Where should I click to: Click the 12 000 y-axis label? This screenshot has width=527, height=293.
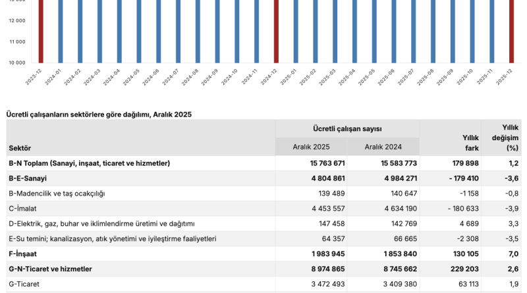[x=16, y=20]
